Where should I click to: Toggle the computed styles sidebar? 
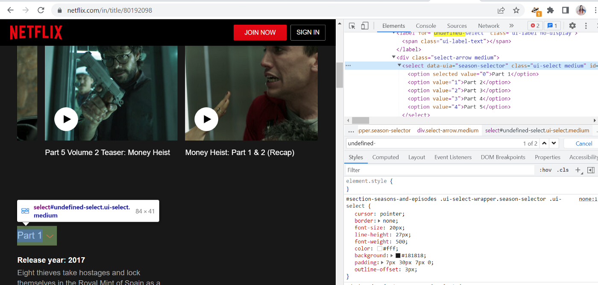591,170
